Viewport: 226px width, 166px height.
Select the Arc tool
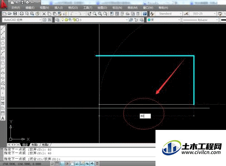click(x=3, y=53)
